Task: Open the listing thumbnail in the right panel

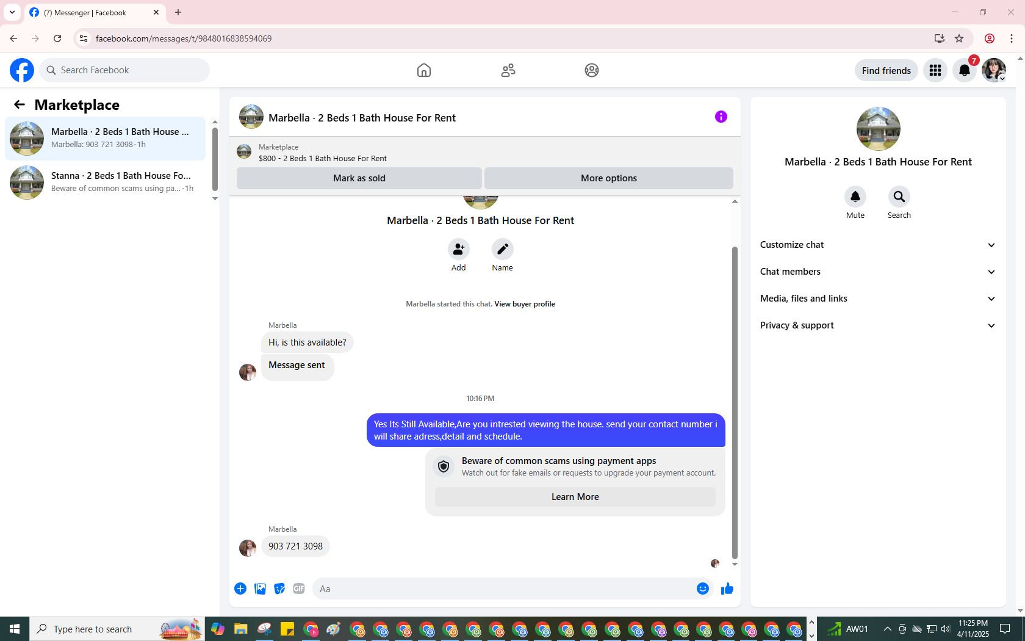Action: tap(878, 129)
